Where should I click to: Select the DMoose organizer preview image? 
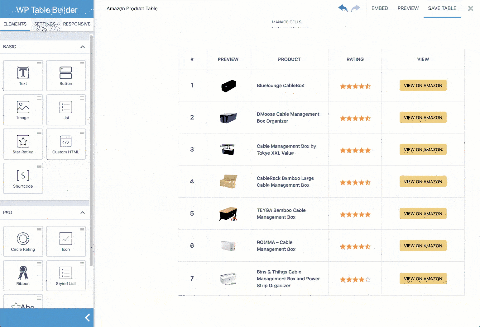228,118
